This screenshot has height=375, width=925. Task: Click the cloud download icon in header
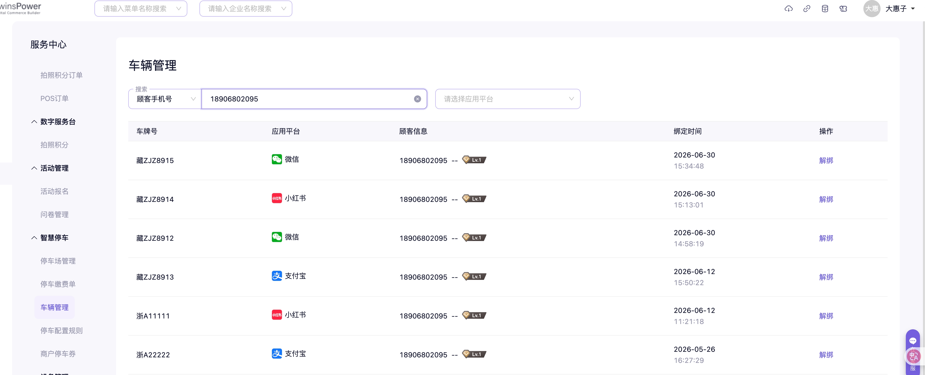(x=788, y=9)
